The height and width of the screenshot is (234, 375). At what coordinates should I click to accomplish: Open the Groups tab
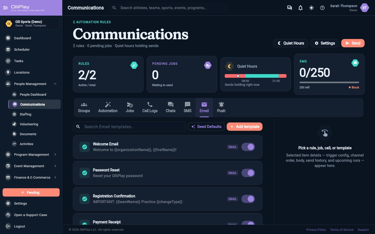click(84, 108)
